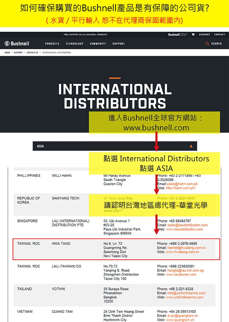Open the www.quangtam.vn website link
The height and width of the screenshot is (322, 229).
click(x=180, y=320)
